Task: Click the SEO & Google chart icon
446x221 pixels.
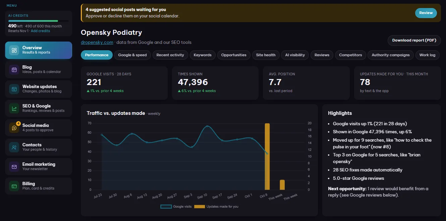Action: pos(14,108)
